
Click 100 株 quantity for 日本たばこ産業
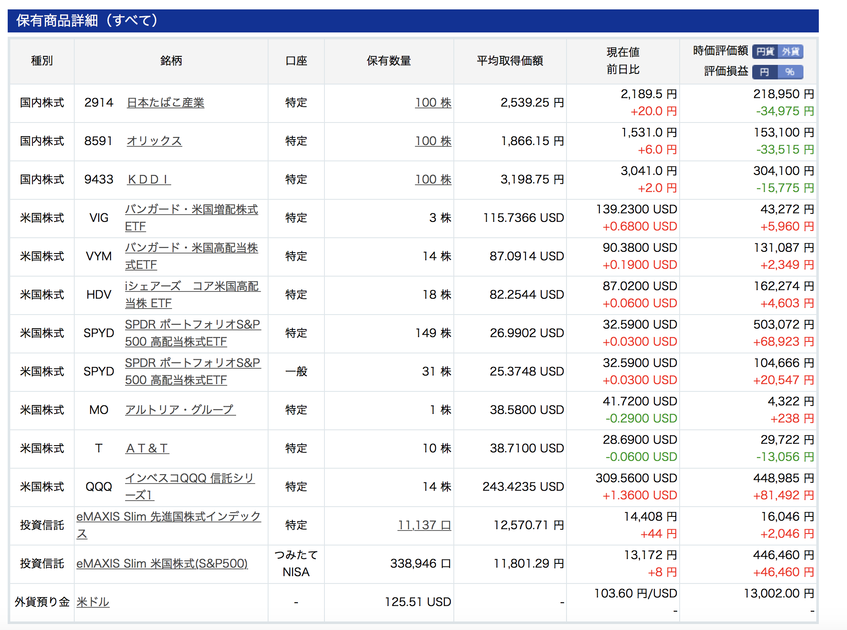point(433,103)
